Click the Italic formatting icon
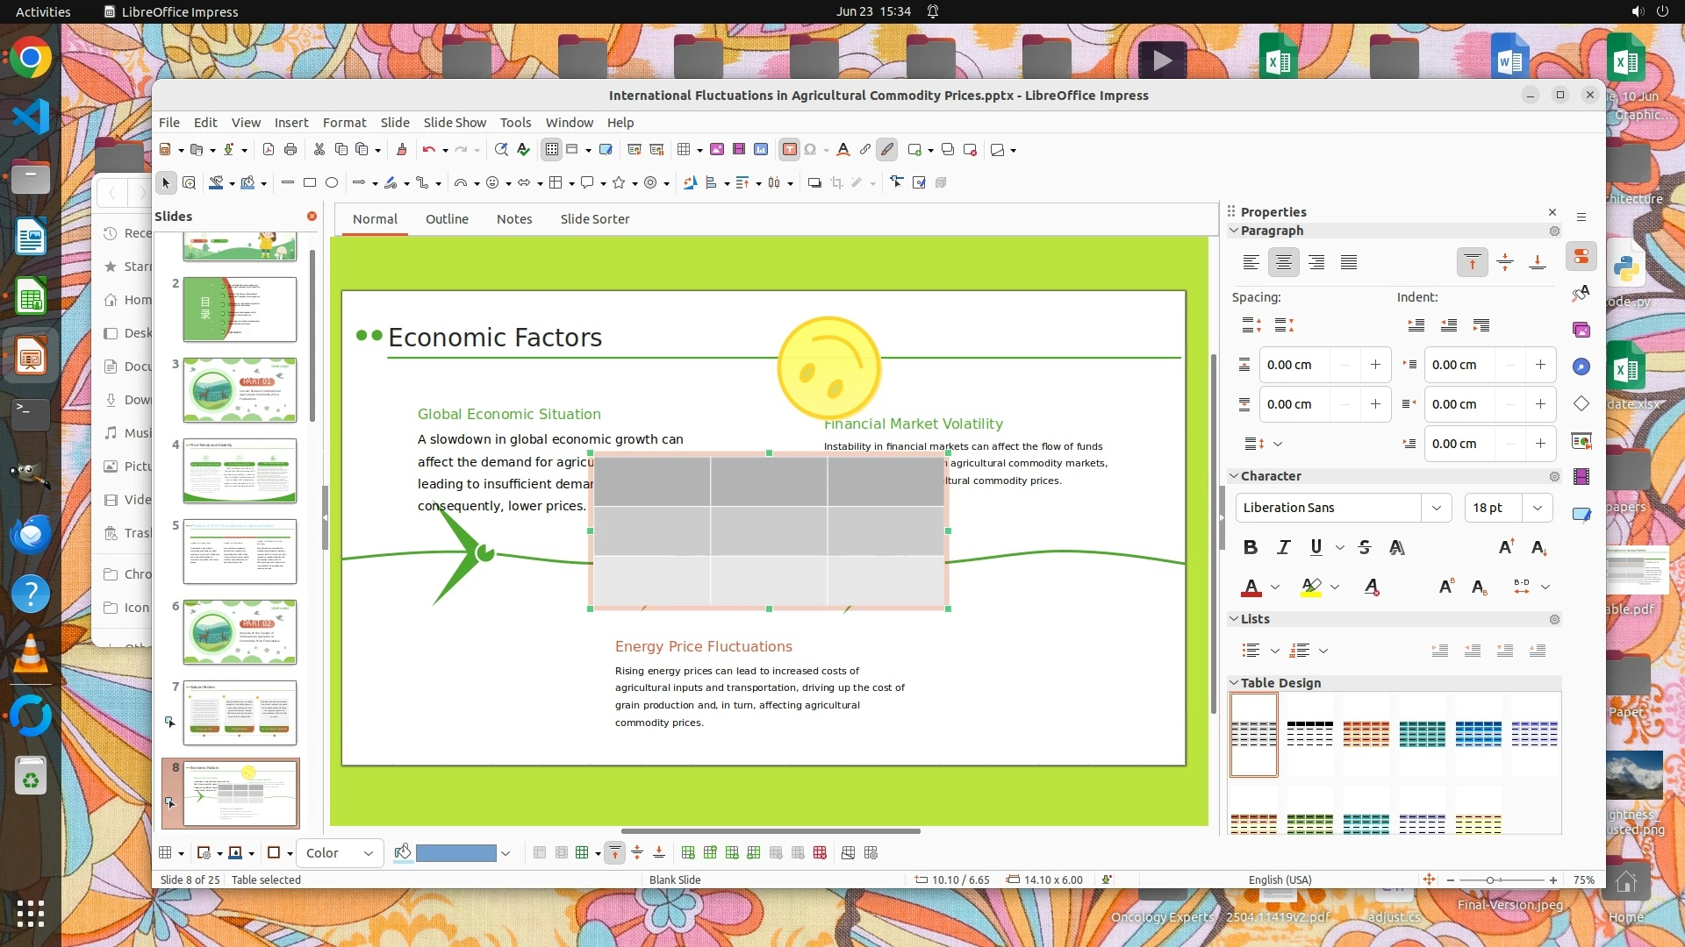Screen dimensions: 1685x947 point(1283,547)
